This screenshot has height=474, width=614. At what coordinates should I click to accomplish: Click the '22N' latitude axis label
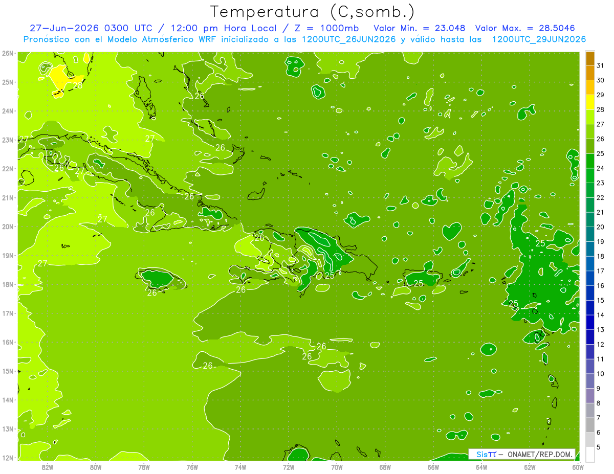coord(8,169)
